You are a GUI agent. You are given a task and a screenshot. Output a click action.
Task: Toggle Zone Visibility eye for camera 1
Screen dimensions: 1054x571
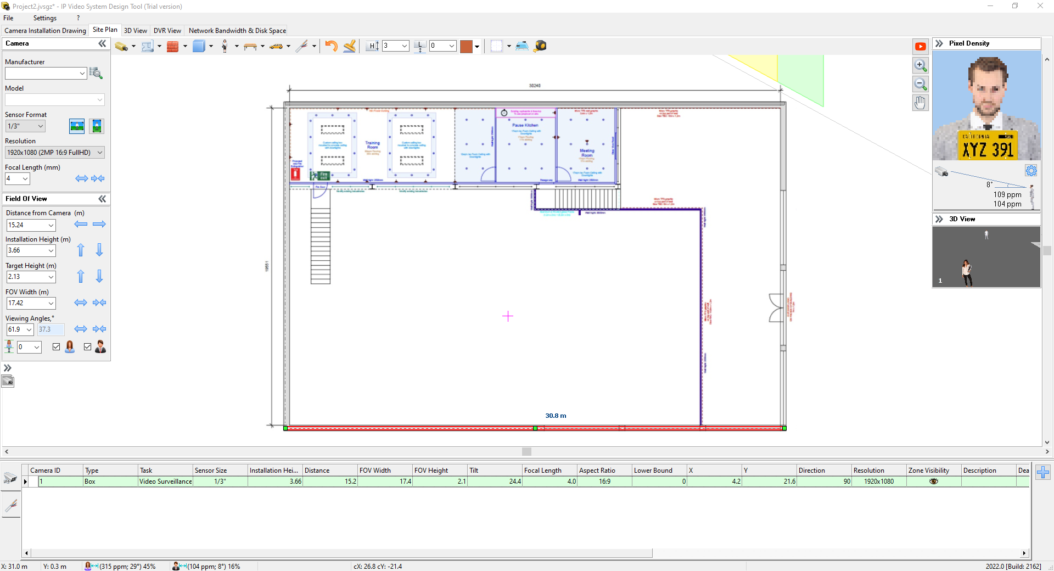pos(933,482)
